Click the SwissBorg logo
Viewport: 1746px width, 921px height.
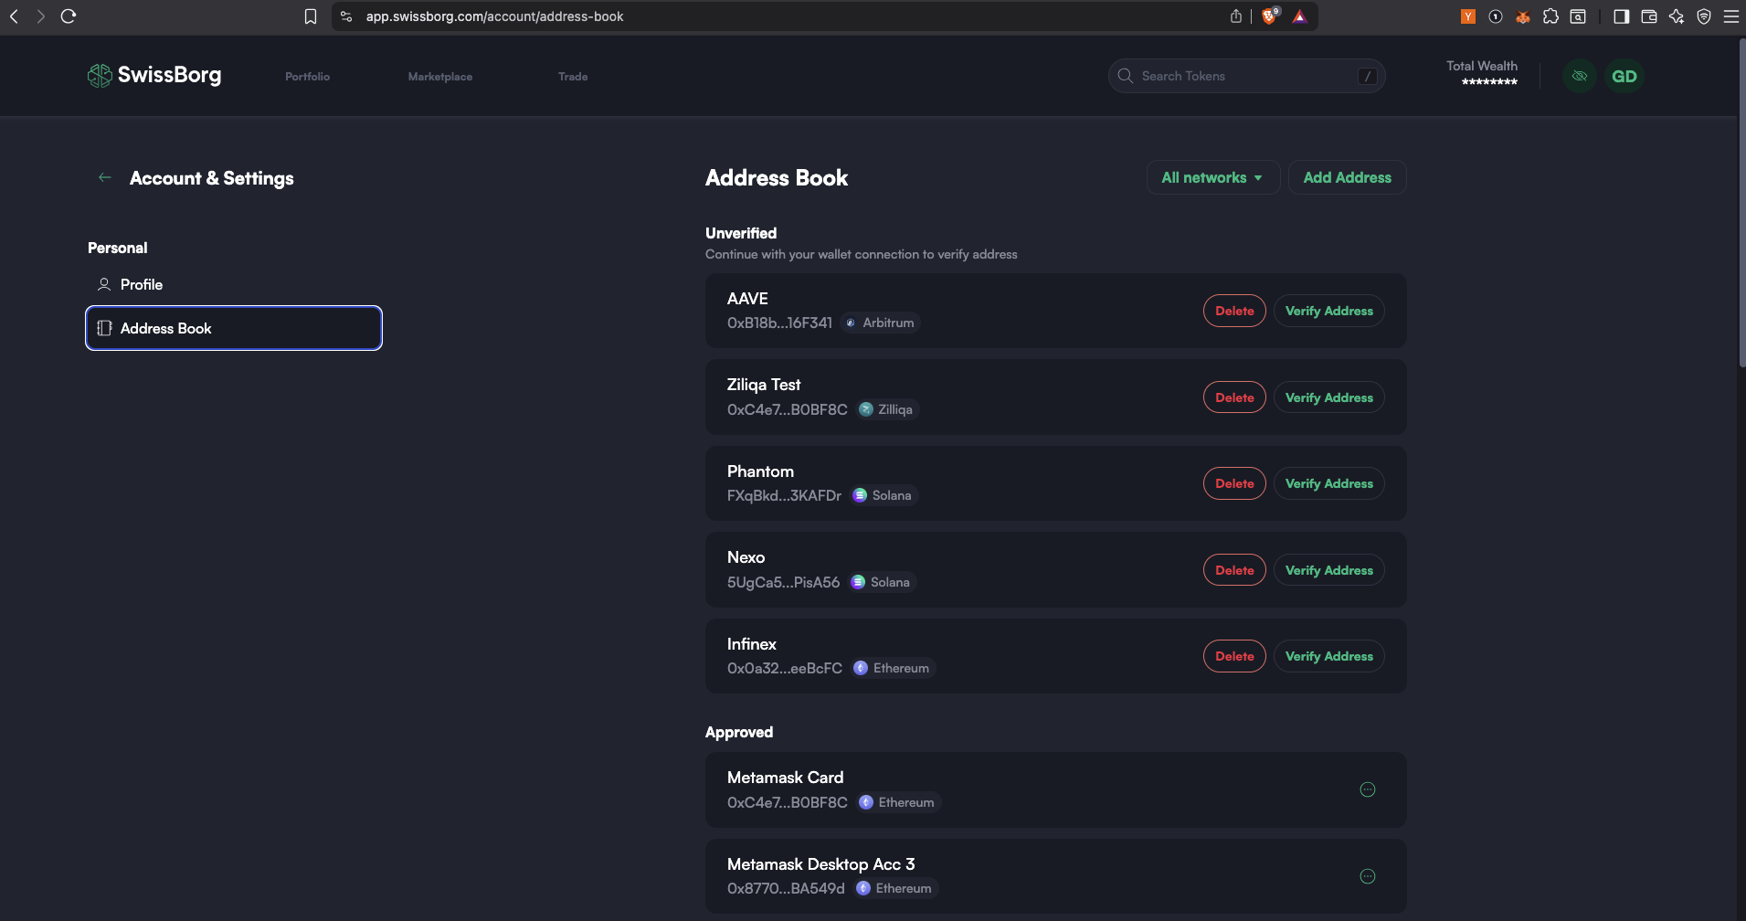pyautogui.click(x=154, y=75)
